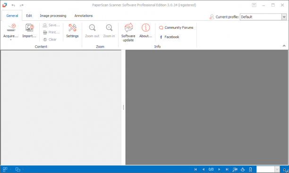Screen dimensions: 289x173
Task: Collapse the ribbon with the chevron
Action: click(284, 46)
